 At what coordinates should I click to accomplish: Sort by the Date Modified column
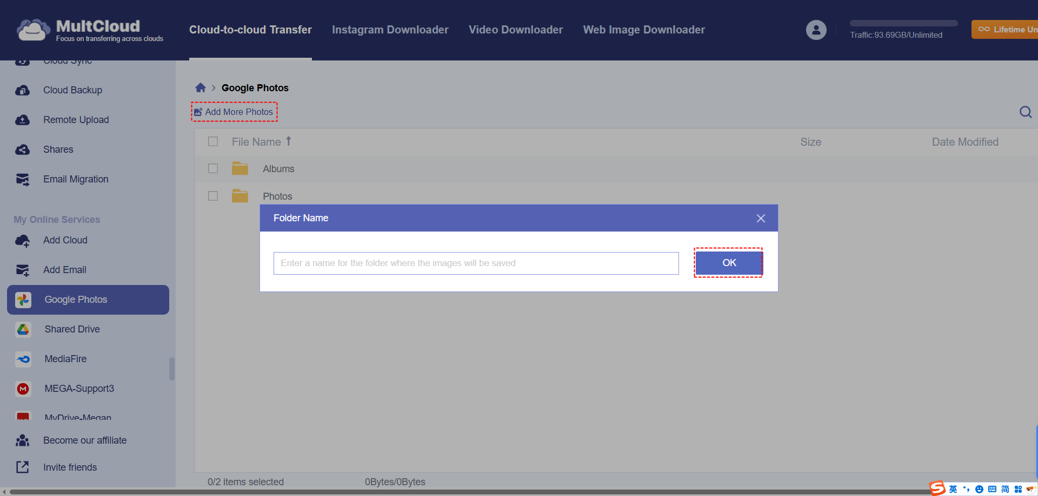pyautogui.click(x=965, y=142)
